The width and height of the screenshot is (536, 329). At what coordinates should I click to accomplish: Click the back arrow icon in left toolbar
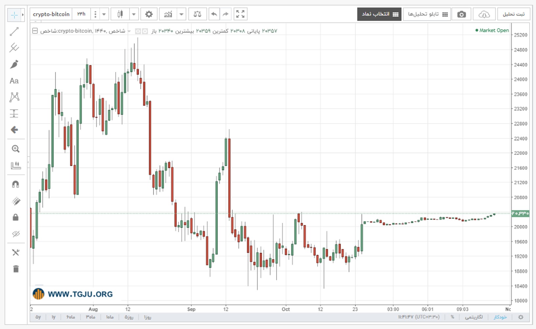14,130
